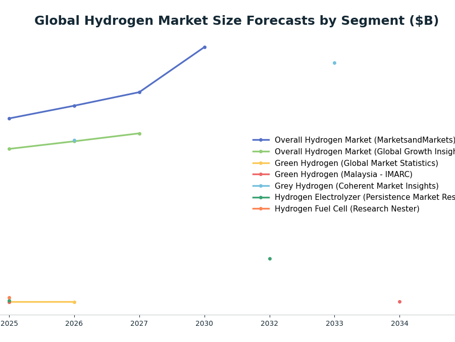Click the Hydrogen Electrolyzer (Persistence Market Research) legend entry
455x342 pixels.
pyautogui.click(x=353, y=197)
